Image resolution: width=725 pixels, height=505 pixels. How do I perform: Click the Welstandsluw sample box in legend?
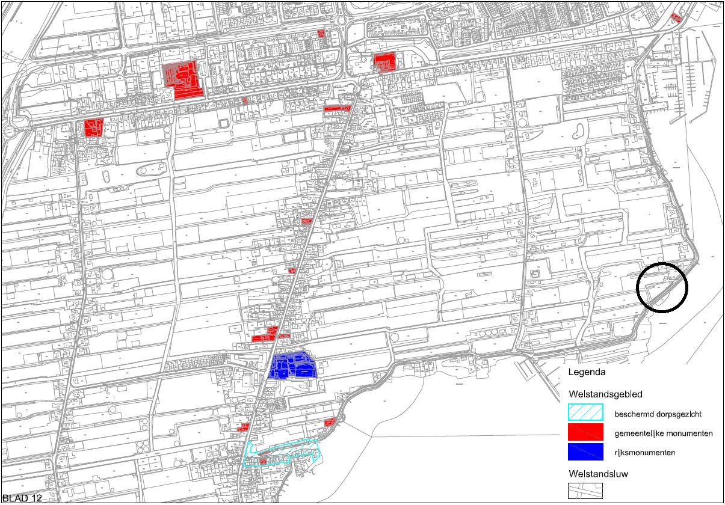[x=585, y=491]
